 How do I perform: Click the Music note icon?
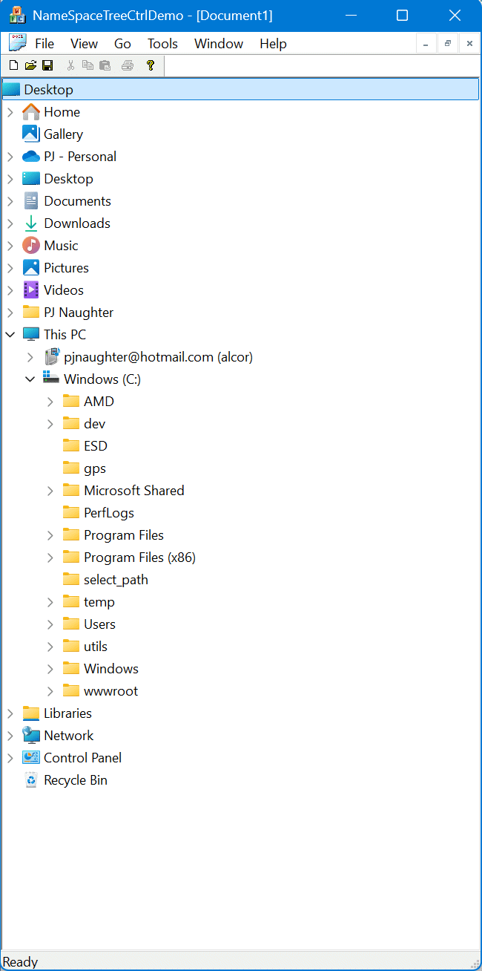(31, 246)
